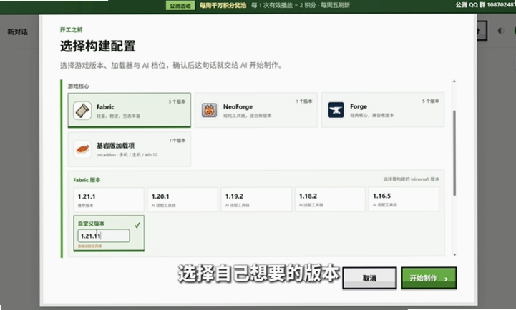Choose Fabric version 1.21.1
516x310 pixels.
pyautogui.click(x=109, y=200)
